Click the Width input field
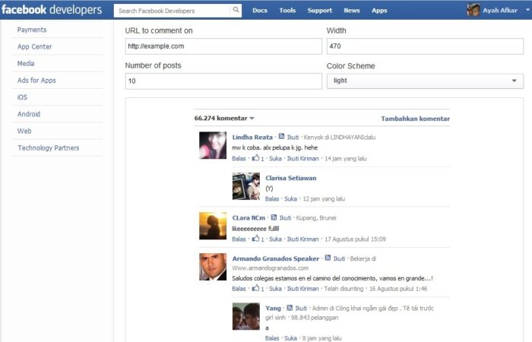 click(x=425, y=46)
